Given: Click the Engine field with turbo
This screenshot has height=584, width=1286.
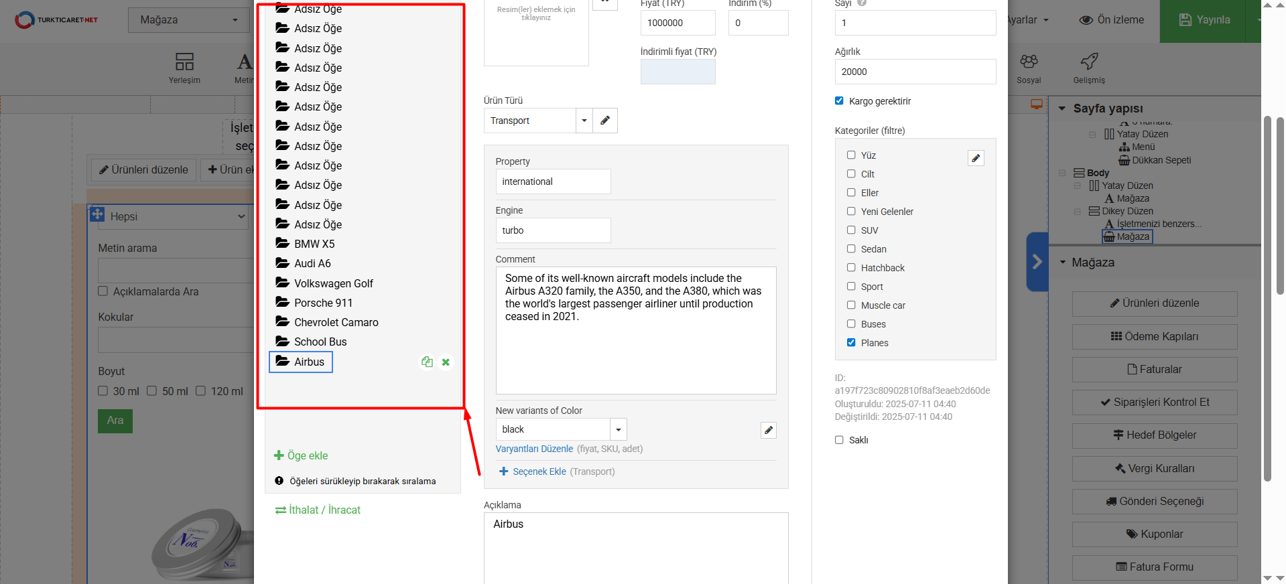Looking at the screenshot, I should [553, 230].
